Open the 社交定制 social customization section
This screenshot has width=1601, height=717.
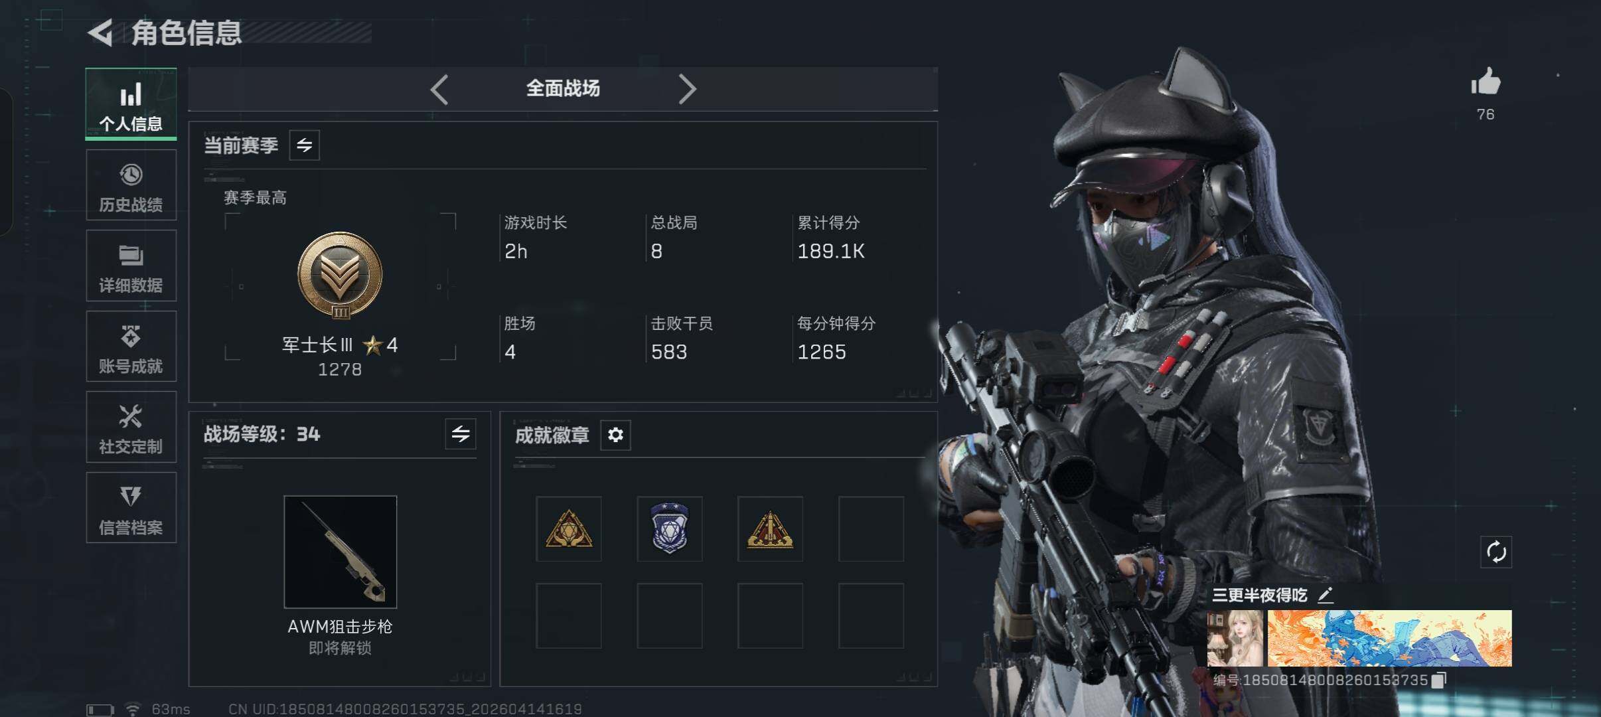[x=131, y=427]
